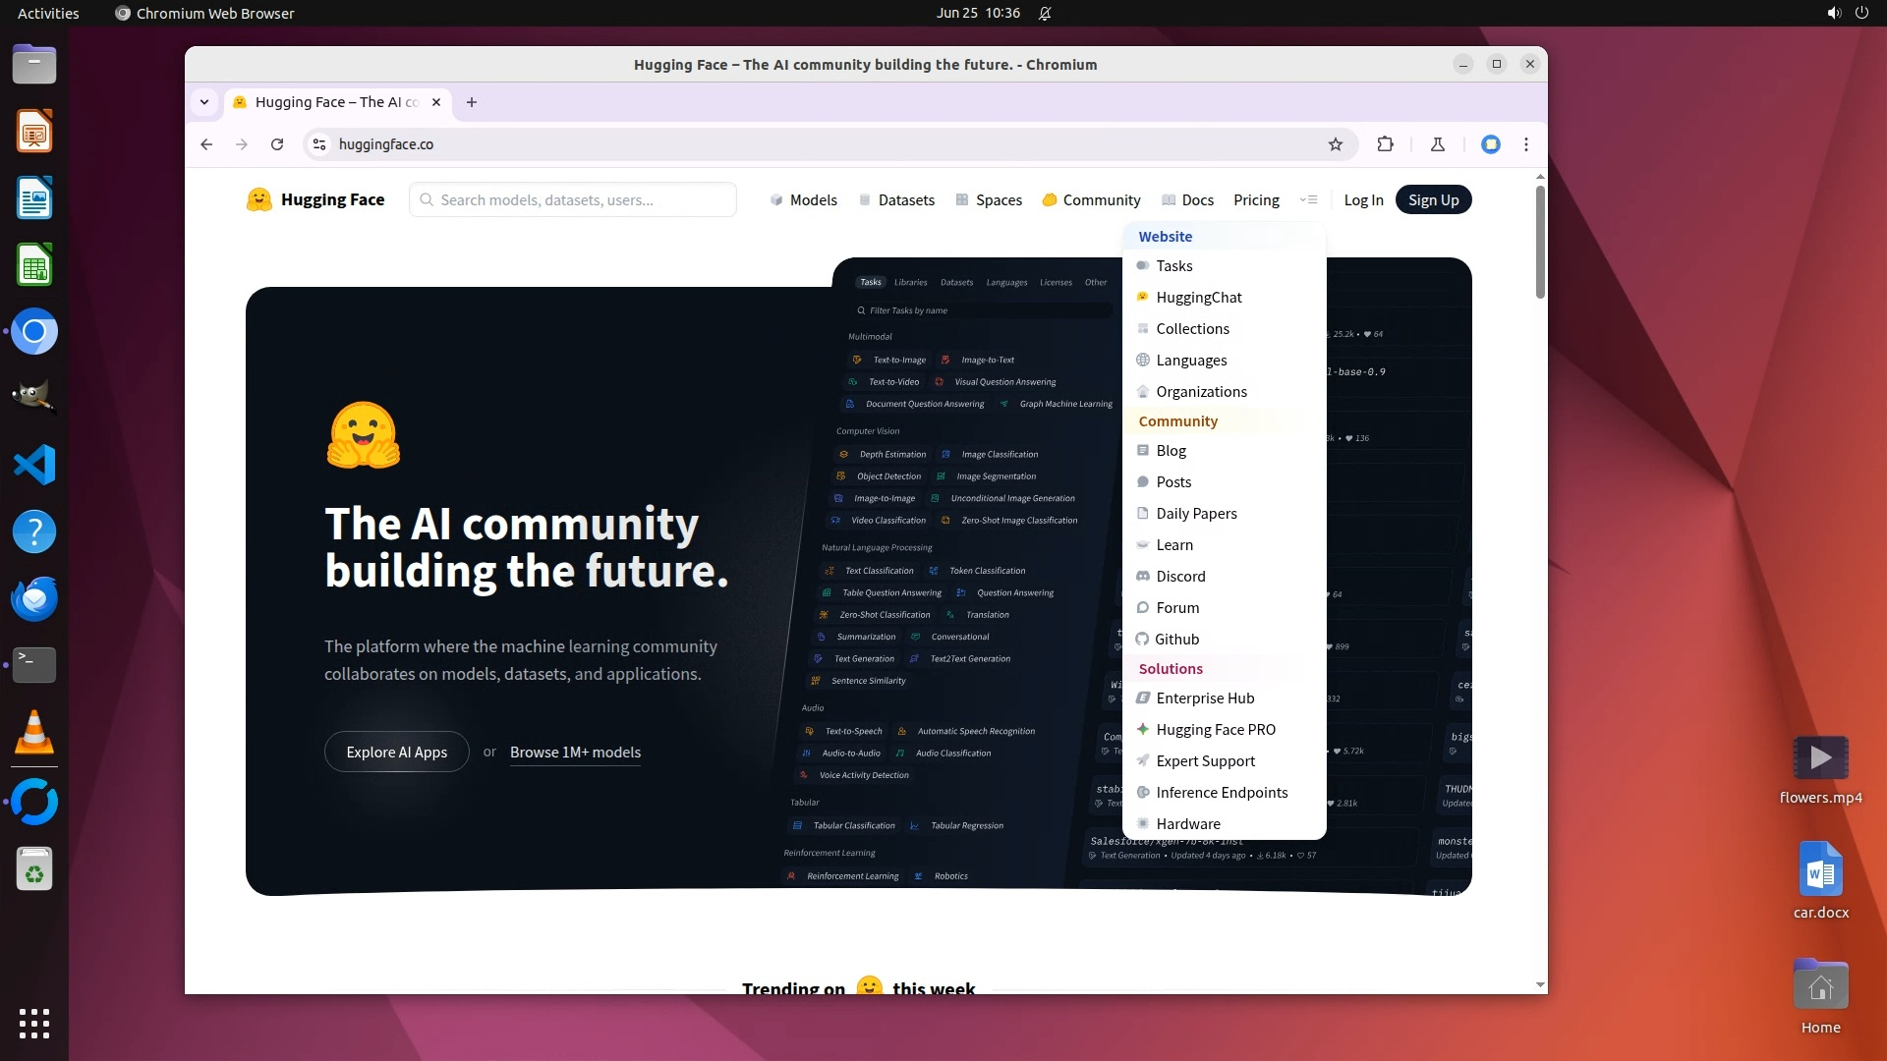Open Chrome Labs flask icon

1437,144
